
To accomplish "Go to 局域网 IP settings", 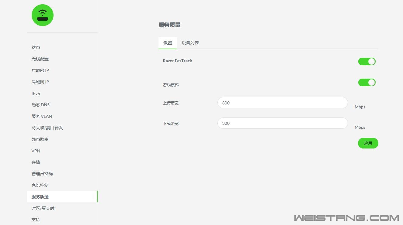I will pyautogui.click(x=40, y=82).
